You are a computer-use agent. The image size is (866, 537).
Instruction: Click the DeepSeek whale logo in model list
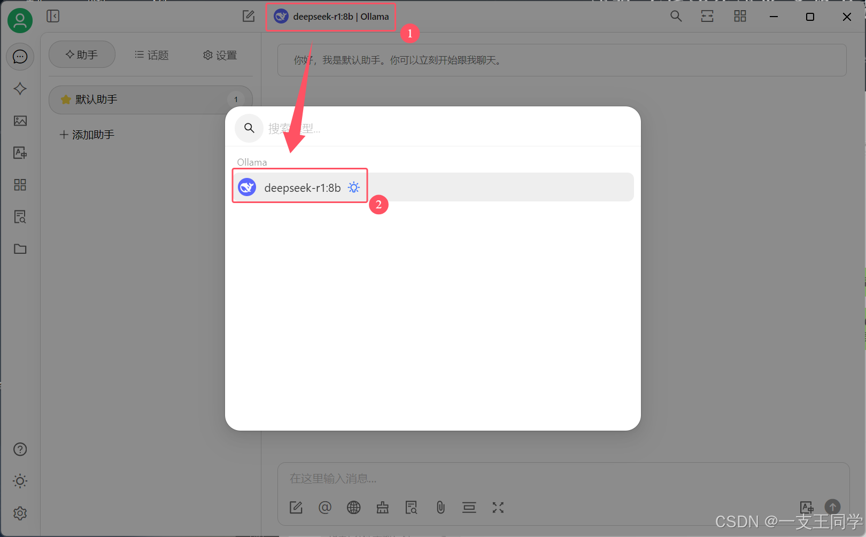click(247, 187)
